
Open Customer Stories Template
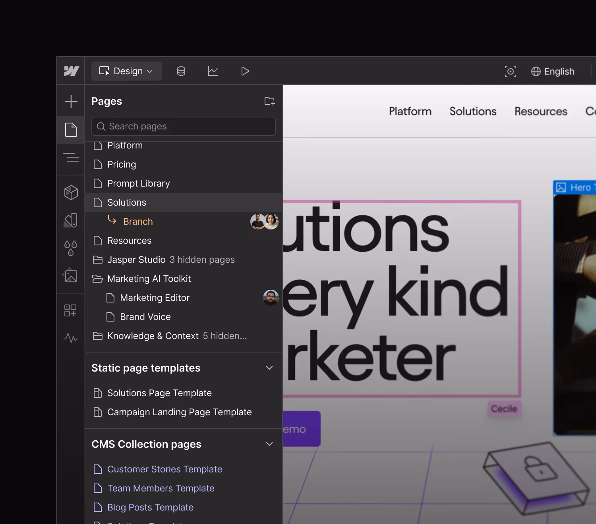click(184, 469)
